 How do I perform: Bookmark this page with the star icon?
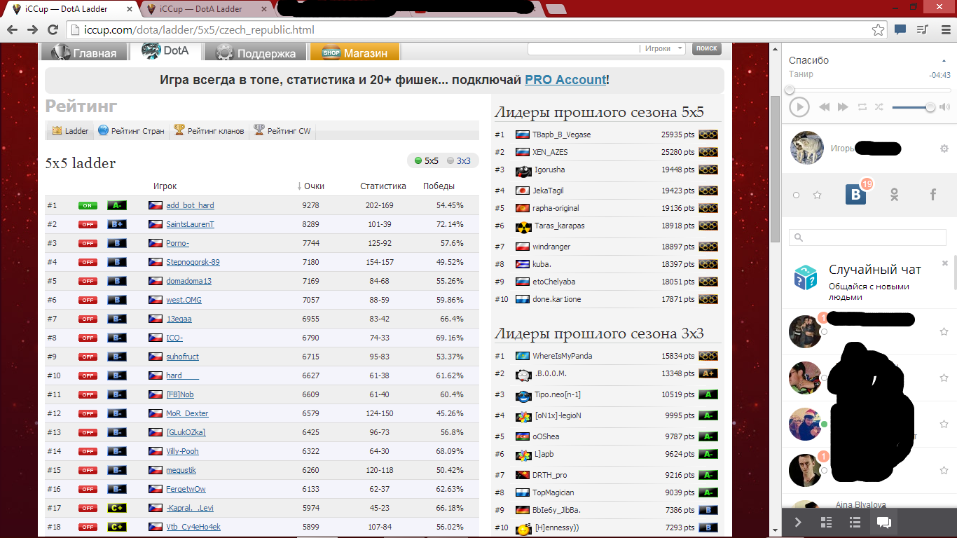[878, 30]
